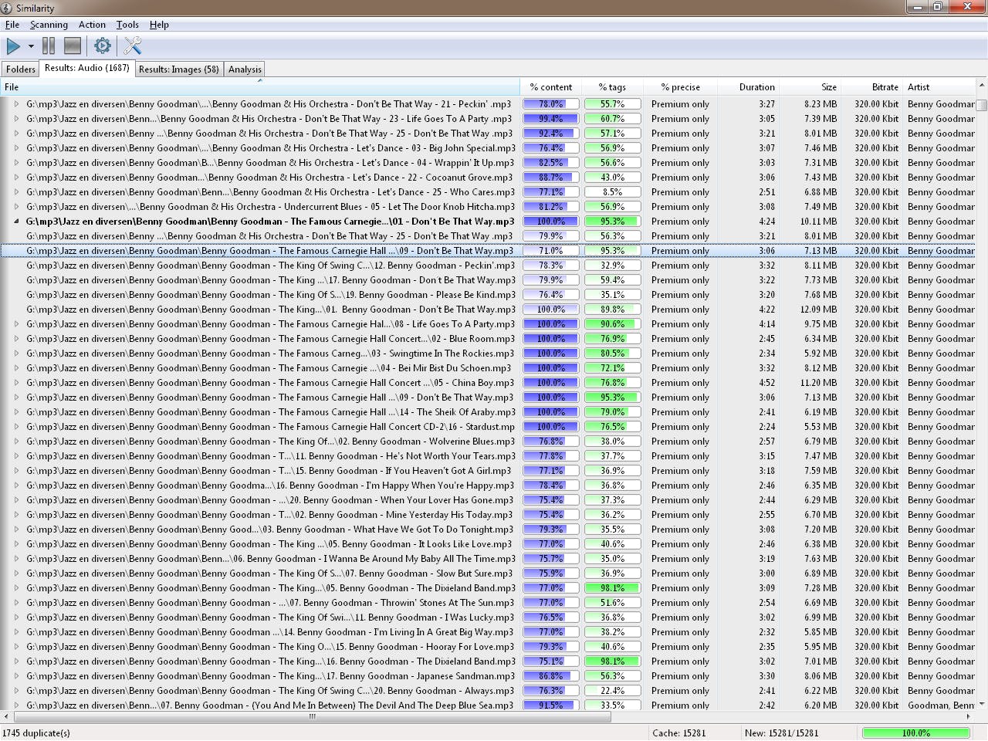Select the "14 - The Sheik Of Araby.mp3" file row
988x741 pixels.
[488, 412]
